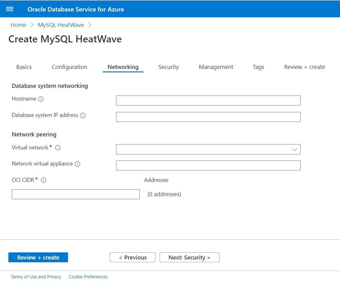
Task: Click the Database system IP address info icon
Action: tap(83, 116)
